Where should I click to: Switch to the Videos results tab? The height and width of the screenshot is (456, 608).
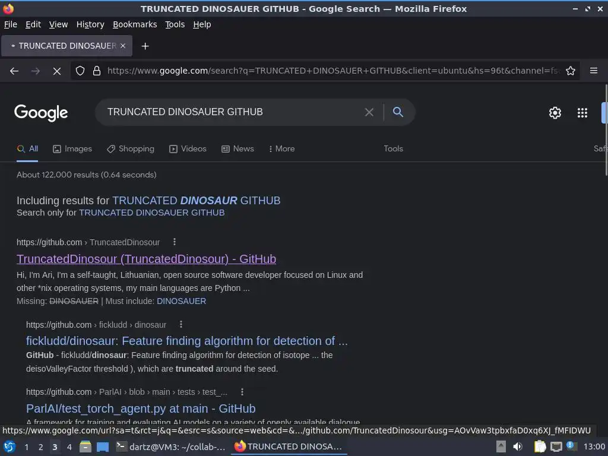(x=188, y=149)
